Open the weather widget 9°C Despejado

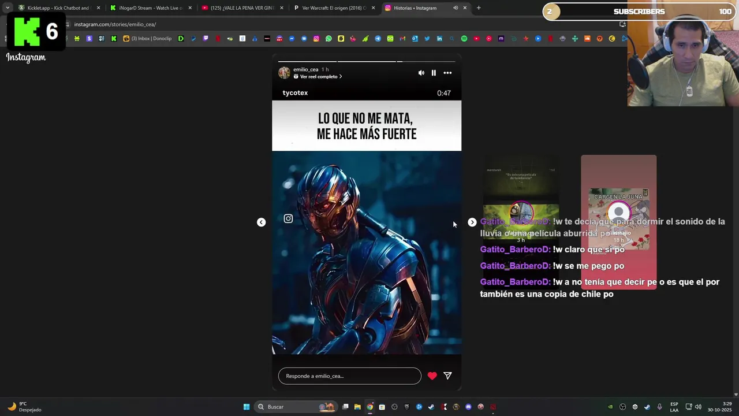tap(24, 407)
